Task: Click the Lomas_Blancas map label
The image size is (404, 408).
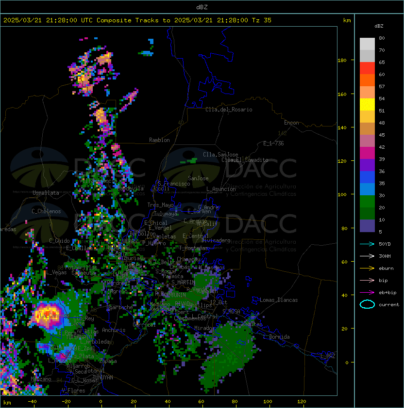Action: point(279,300)
